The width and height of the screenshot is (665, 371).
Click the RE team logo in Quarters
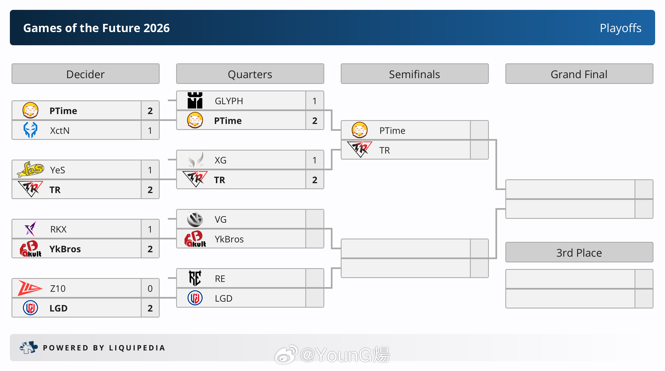point(195,278)
